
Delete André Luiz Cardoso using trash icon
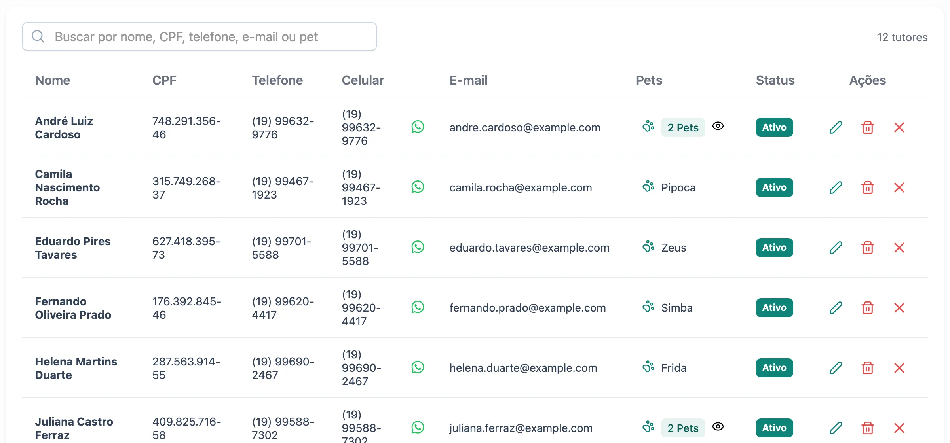pyautogui.click(x=867, y=127)
